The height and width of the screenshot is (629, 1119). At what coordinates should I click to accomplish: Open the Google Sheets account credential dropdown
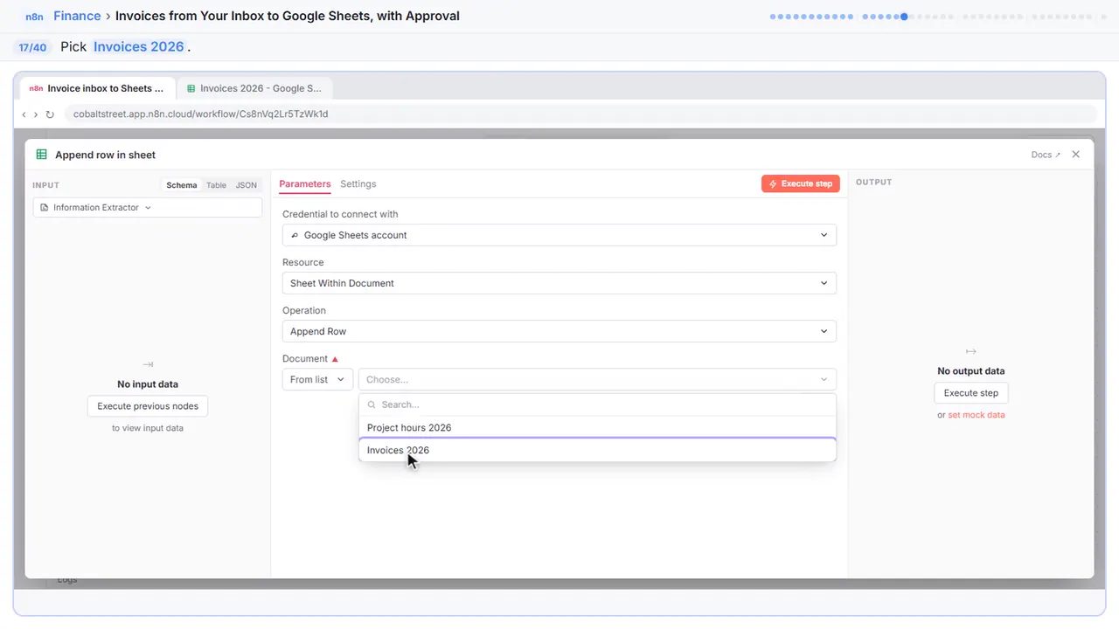coord(559,235)
